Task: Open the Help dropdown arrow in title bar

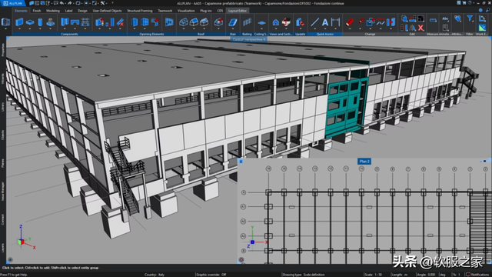Action: [x=474, y=3]
